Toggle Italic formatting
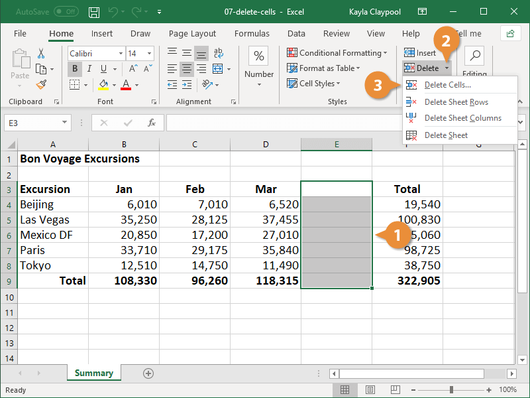This screenshot has width=530, height=398. (89, 69)
